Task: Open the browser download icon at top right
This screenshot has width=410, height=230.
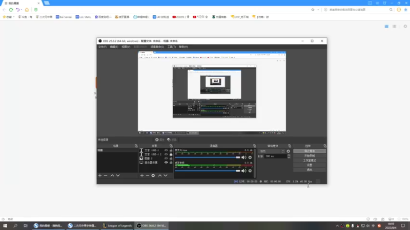Action: [x=405, y=10]
